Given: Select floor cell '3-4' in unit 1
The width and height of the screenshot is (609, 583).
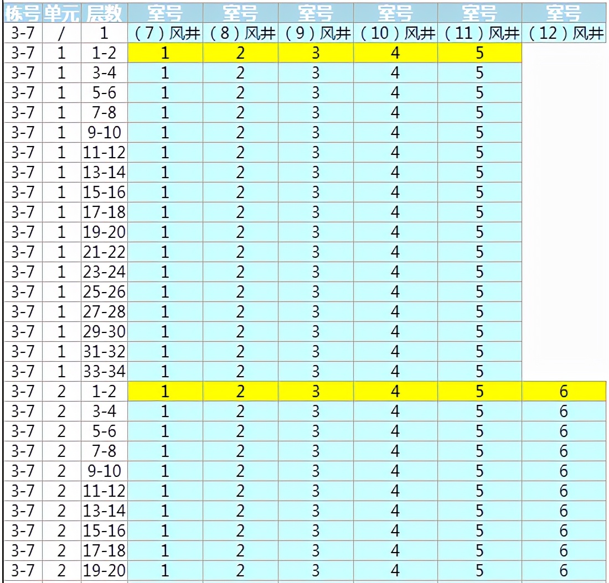Looking at the screenshot, I should coord(104,72).
